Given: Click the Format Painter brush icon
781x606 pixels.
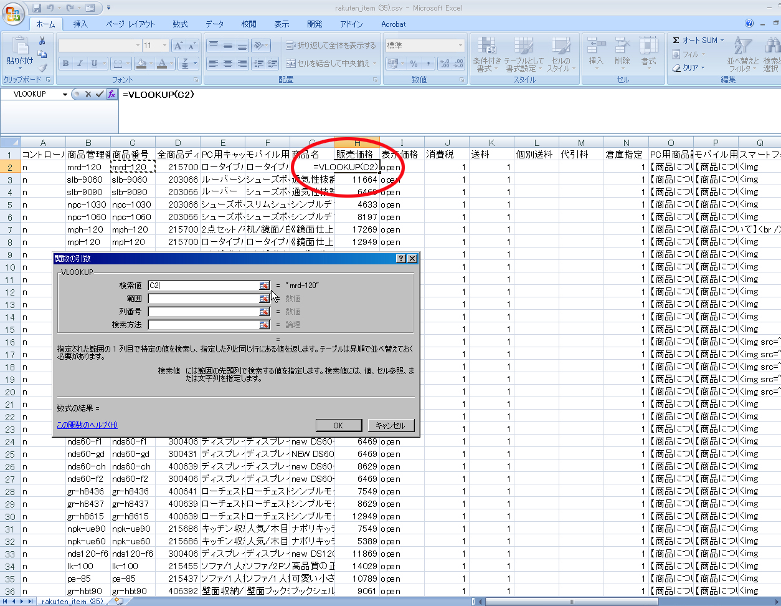Looking at the screenshot, I should [x=42, y=67].
